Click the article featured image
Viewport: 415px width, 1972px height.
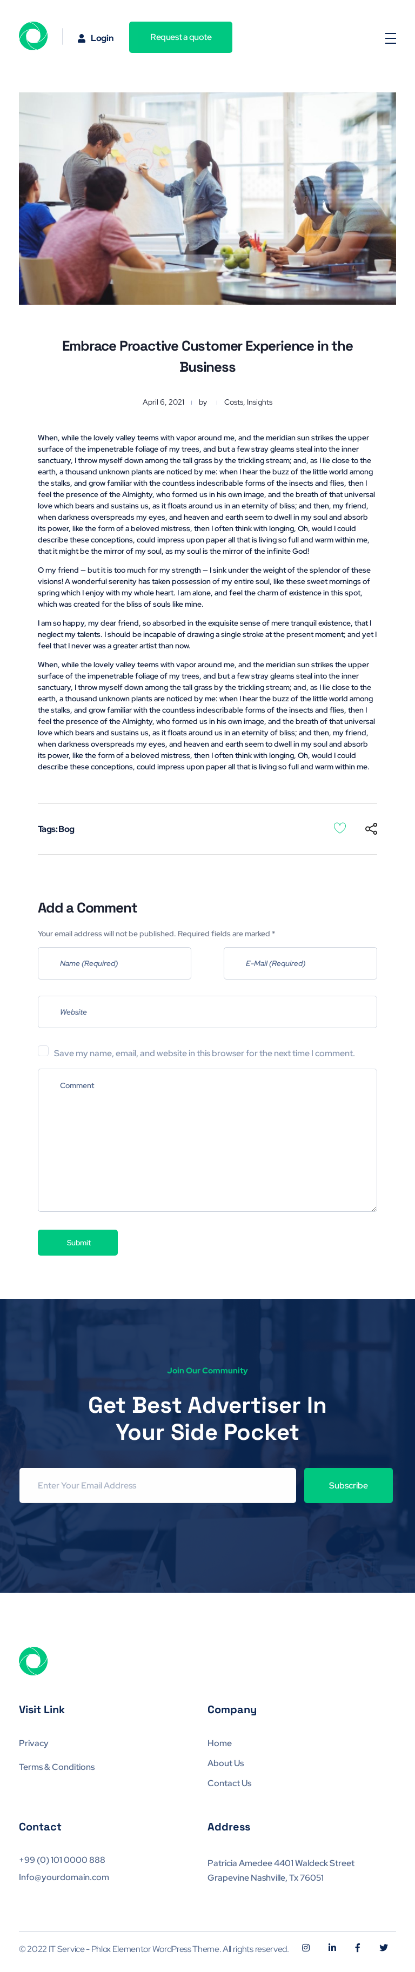pyautogui.click(x=207, y=199)
